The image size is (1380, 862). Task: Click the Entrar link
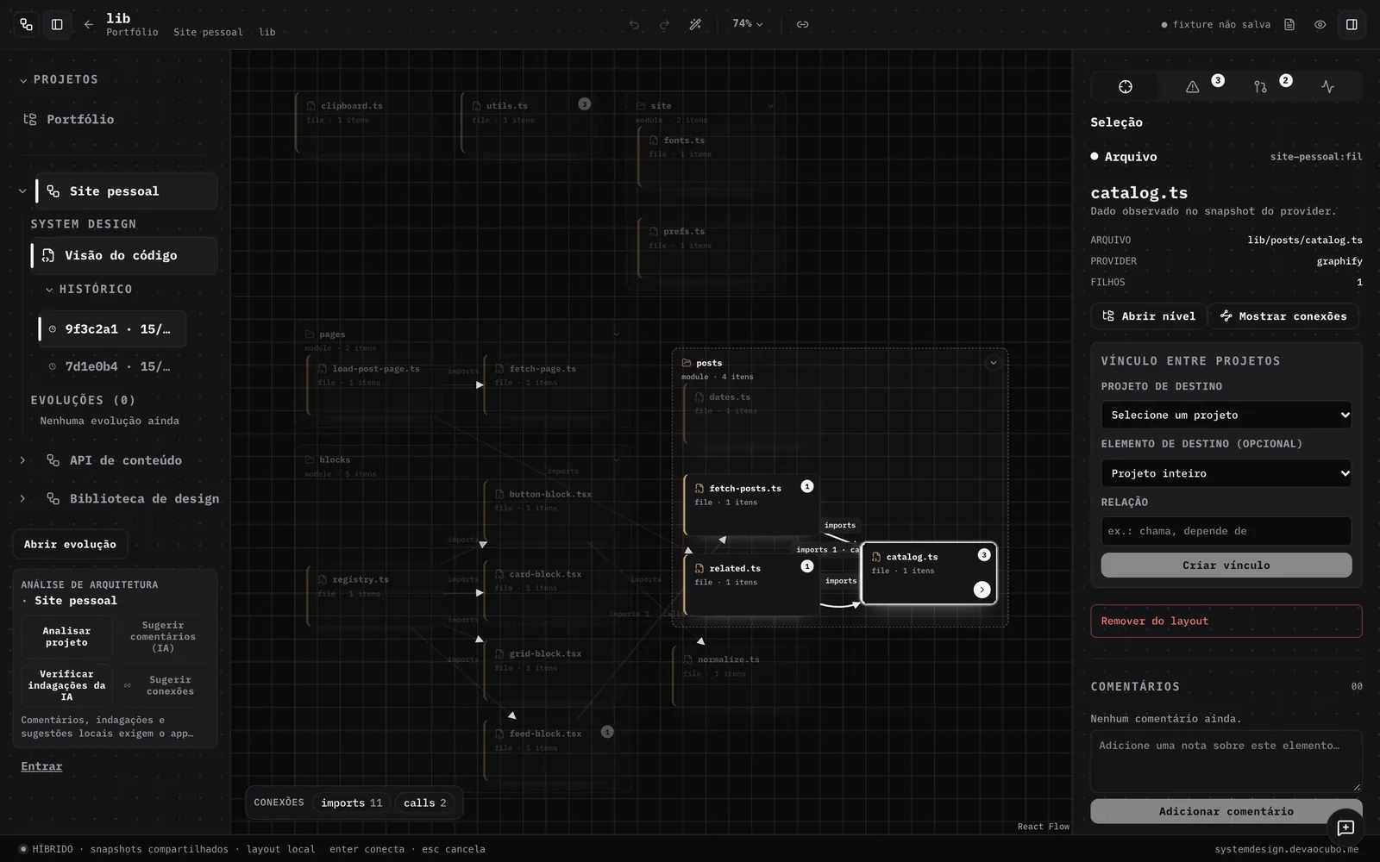tap(41, 766)
